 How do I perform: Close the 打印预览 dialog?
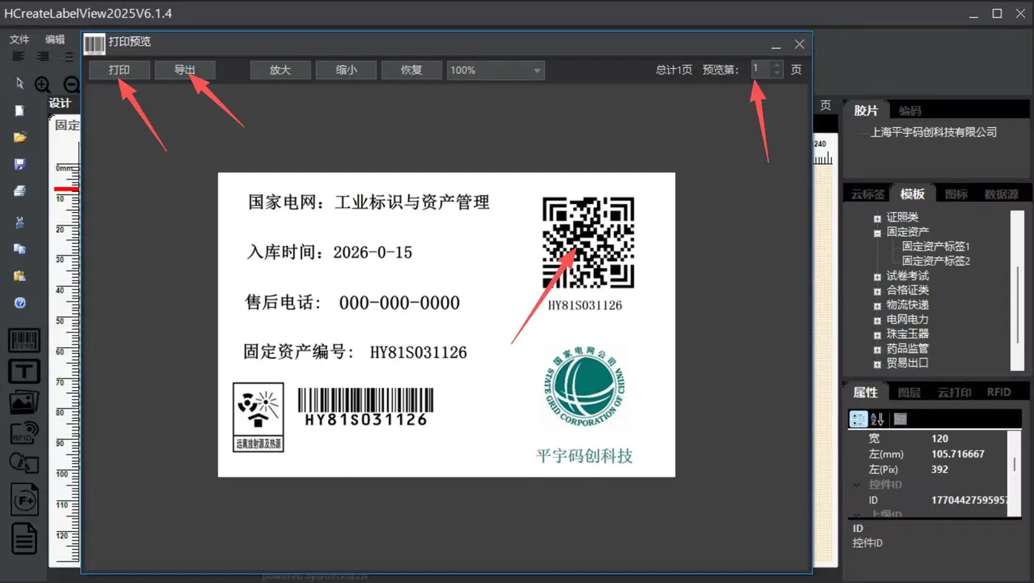click(x=799, y=44)
